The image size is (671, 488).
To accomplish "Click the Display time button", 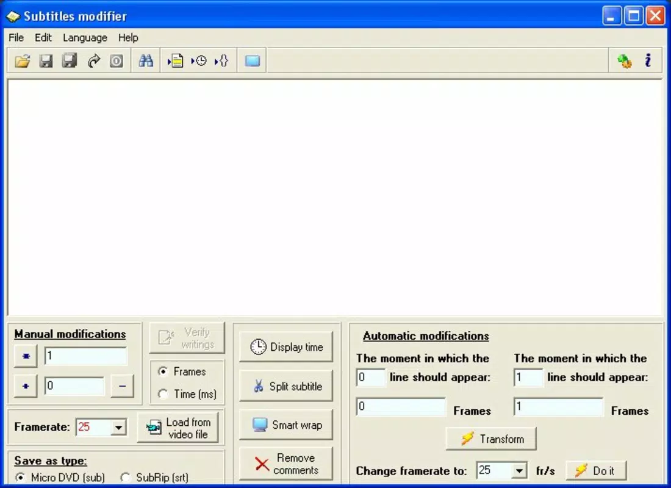I will click(x=286, y=346).
